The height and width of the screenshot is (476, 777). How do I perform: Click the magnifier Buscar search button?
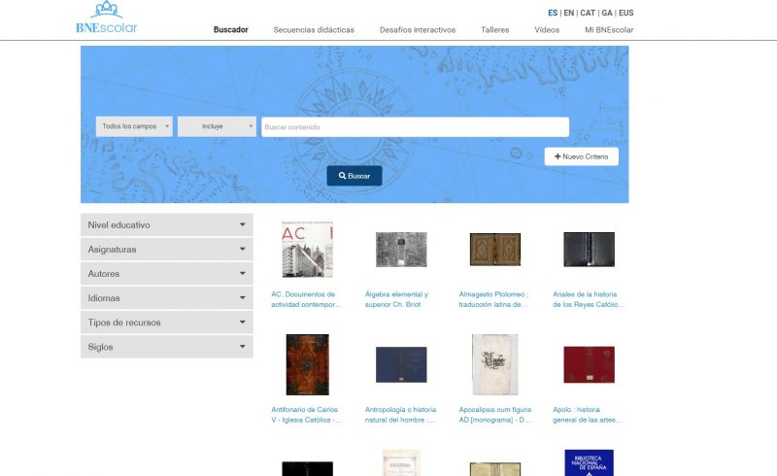click(x=355, y=176)
